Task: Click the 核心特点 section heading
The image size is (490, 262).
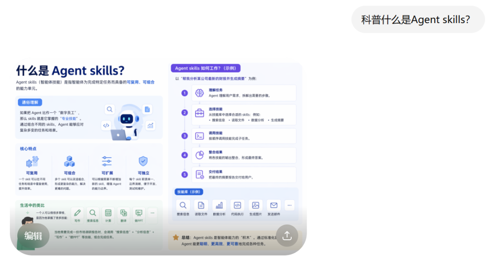Action: click(28, 149)
